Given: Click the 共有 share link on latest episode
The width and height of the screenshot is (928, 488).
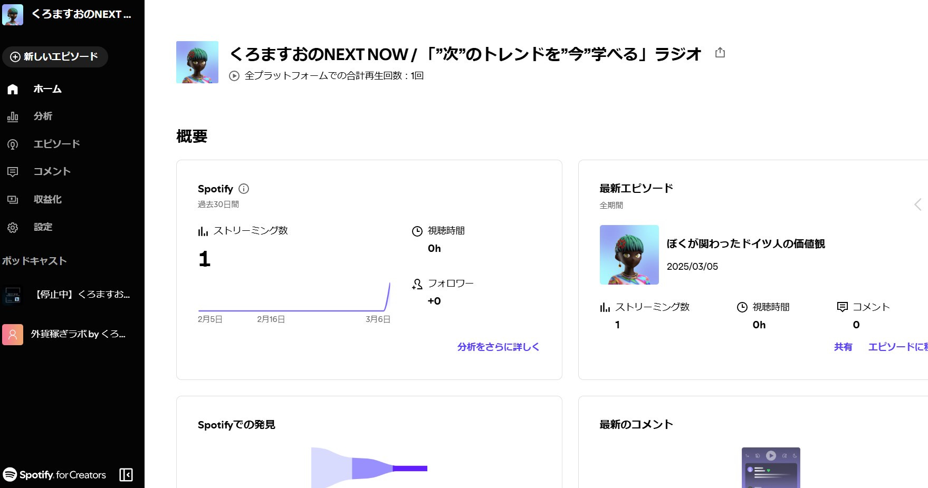Looking at the screenshot, I should coord(843,347).
